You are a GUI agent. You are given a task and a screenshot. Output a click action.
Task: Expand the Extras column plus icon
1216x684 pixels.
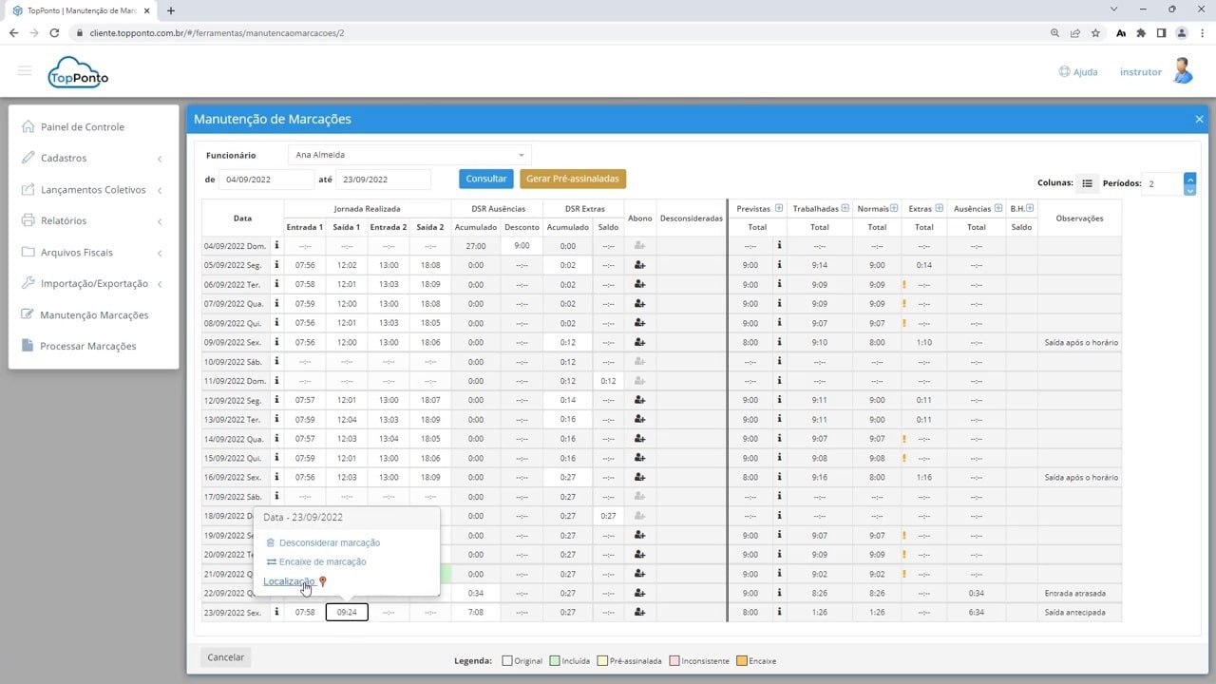tap(940, 209)
